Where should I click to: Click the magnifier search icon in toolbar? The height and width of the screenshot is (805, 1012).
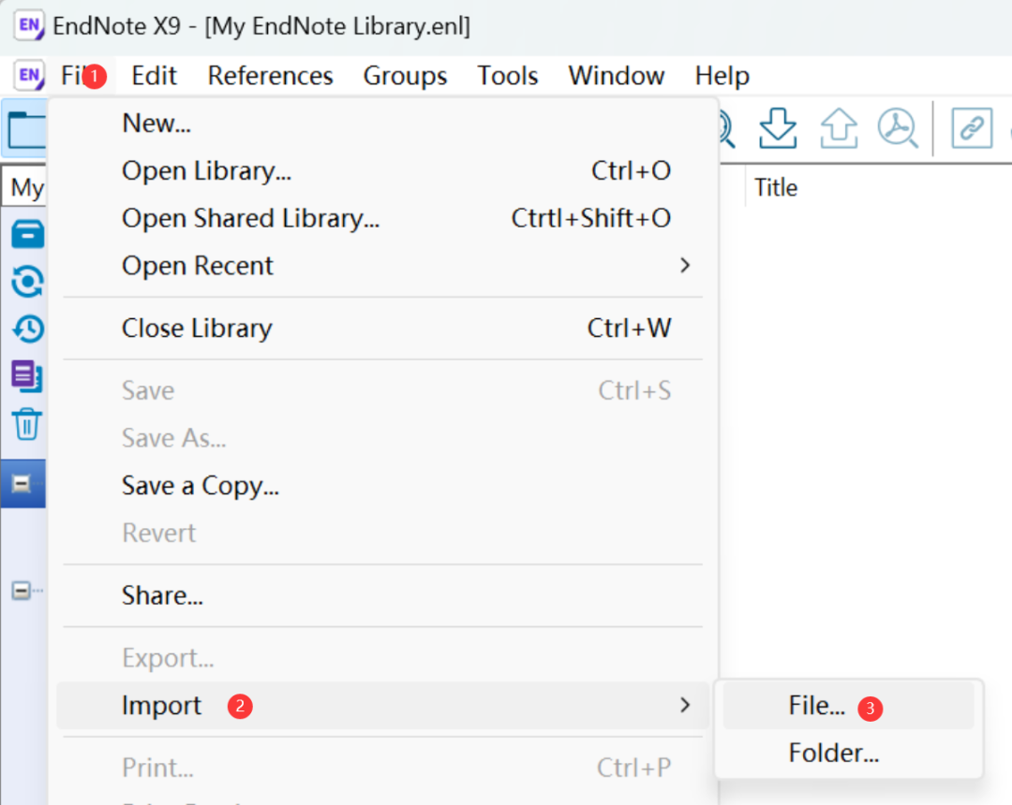(727, 129)
